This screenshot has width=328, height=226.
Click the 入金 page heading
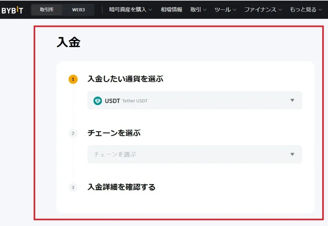tap(69, 42)
